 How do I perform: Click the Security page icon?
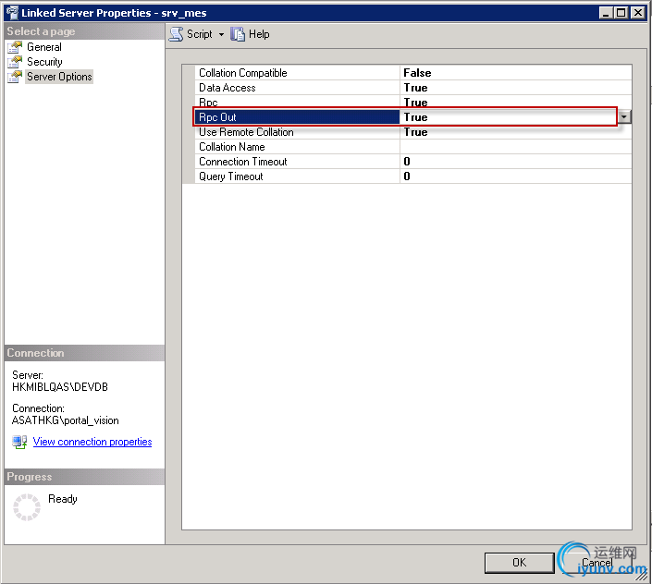pyautogui.click(x=15, y=62)
